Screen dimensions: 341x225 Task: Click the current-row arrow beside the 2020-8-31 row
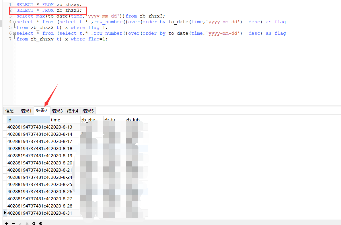(x=5, y=213)
